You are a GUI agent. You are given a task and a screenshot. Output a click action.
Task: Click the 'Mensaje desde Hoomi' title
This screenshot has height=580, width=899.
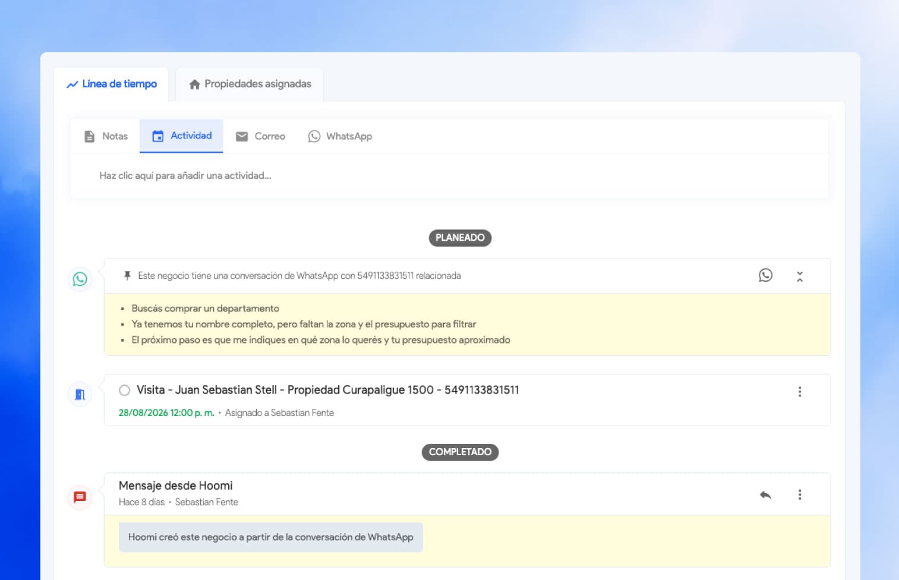pos(176,486)
